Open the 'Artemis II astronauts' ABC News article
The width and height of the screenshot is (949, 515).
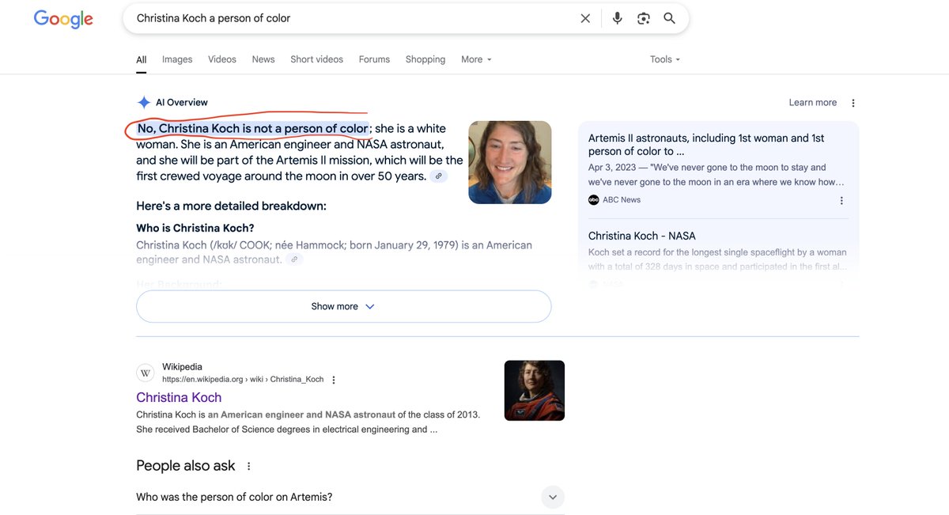(x=706, y=144)
